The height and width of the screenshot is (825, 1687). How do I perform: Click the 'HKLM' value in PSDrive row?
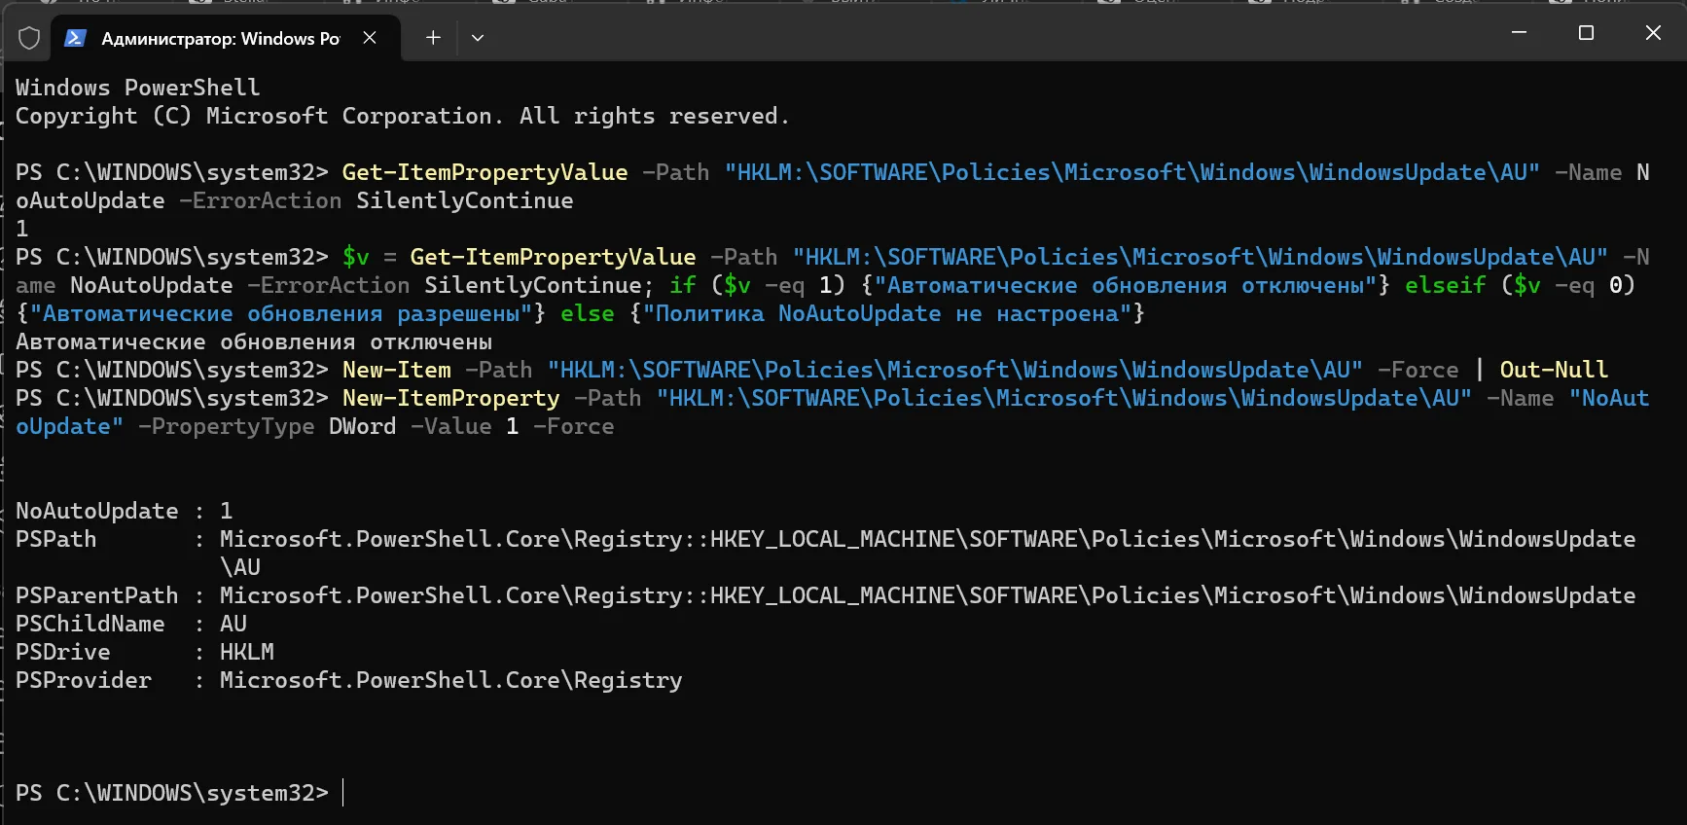(x=247, y=652)
